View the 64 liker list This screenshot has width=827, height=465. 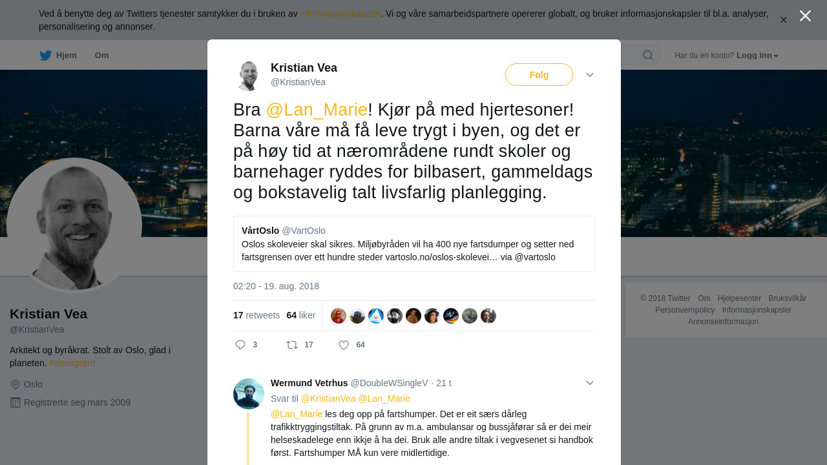pyautogui.click(x=301, y=315)
